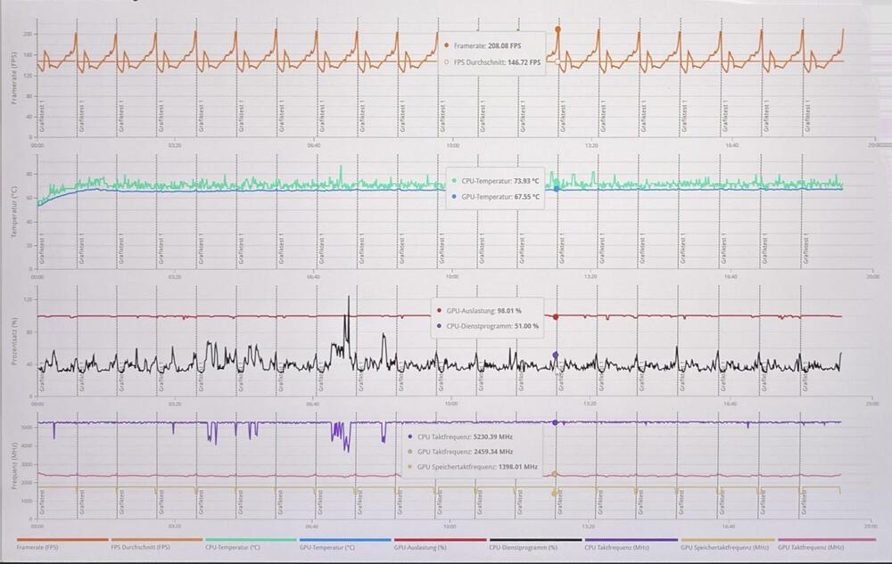
Task: Click the CPU Taktfrequenz highlighted data point
Action: [555, 422]
